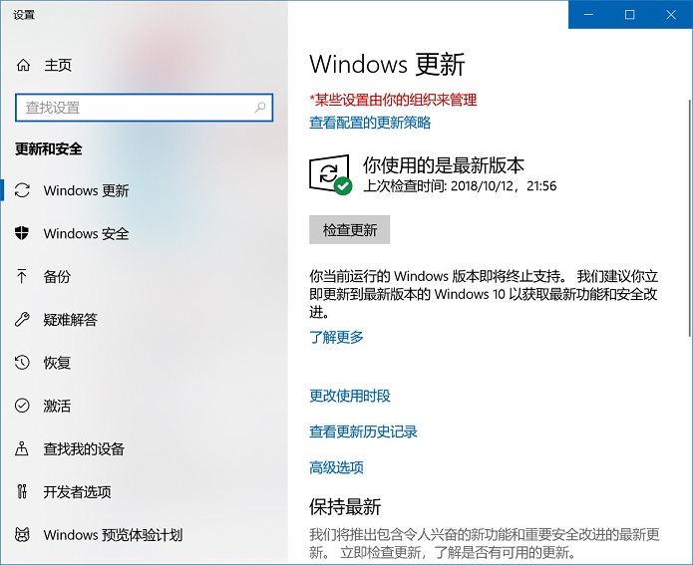Open Windows 预览体验计划 page

(144, 535)
